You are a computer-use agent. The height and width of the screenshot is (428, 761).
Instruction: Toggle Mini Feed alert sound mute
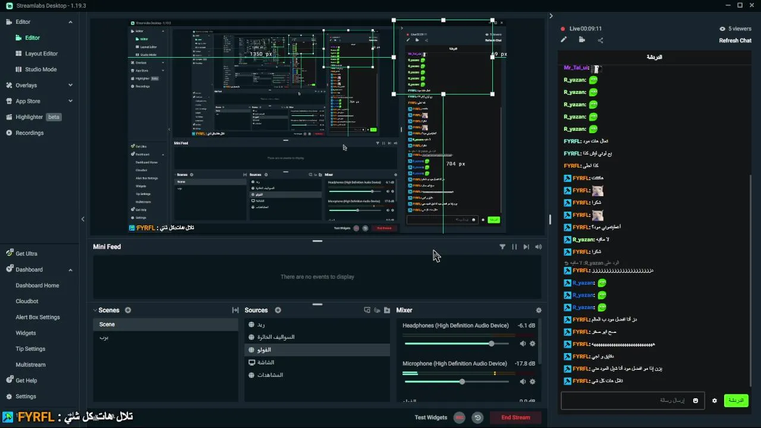point(538,247)
